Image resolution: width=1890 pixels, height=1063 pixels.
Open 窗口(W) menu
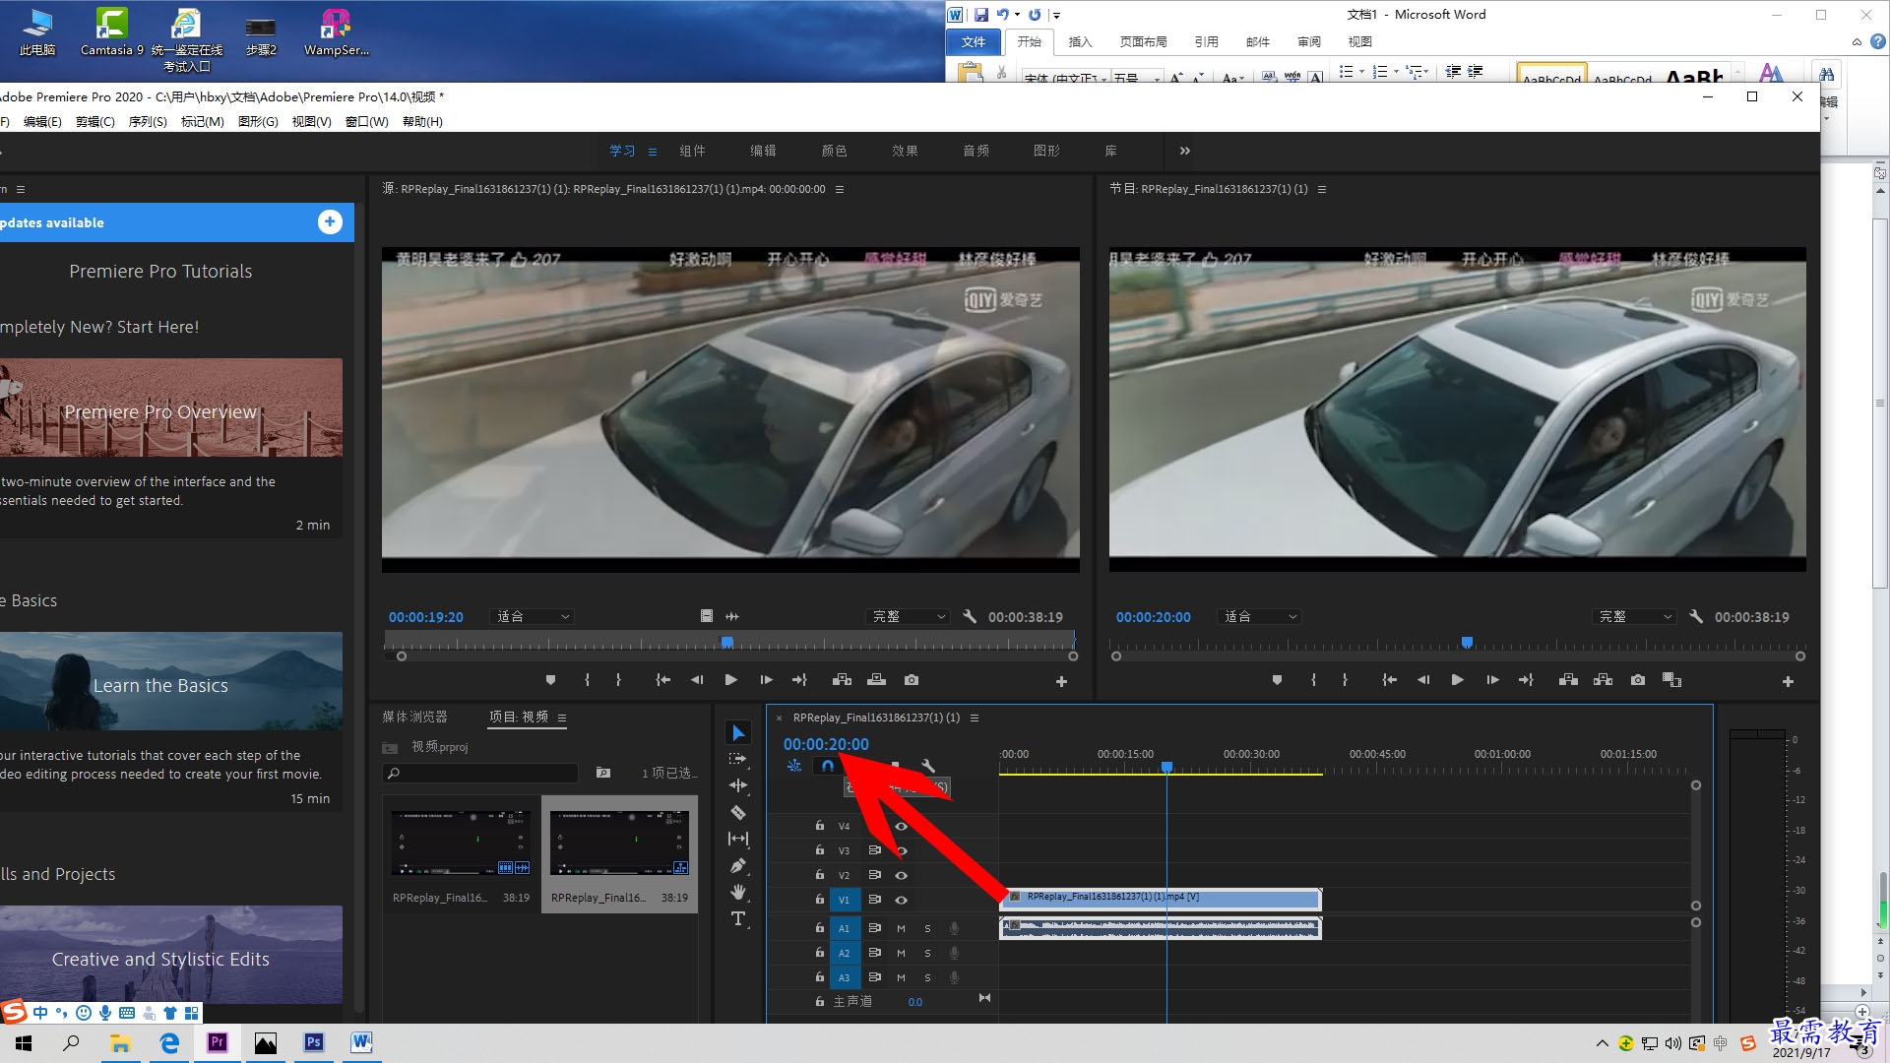click(x=367, y=122)
